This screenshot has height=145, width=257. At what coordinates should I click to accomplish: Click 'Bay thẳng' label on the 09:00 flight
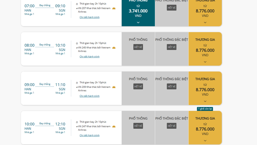click(x=45, y=84)
